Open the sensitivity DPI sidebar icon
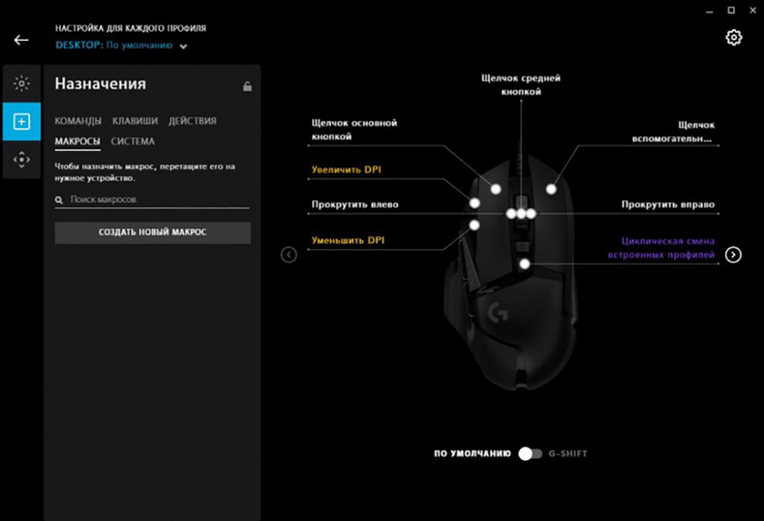The width and height of the screenshot is (764, 521). coord(22,159)
